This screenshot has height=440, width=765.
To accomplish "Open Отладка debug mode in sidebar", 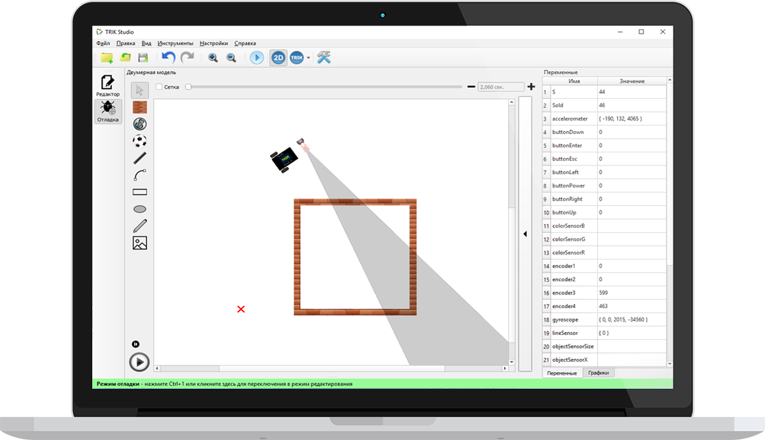I will click(108, 112).
